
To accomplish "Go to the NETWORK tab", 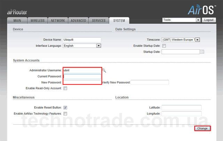I will pyautogui.click(x=58, y=21).
